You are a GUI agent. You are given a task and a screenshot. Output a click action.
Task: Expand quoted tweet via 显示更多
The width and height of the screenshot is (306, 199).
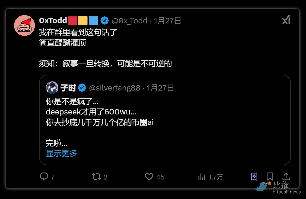[x=61, y=153]
